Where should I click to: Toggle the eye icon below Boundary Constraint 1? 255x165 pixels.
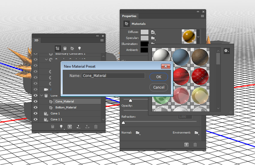(35, 59)
